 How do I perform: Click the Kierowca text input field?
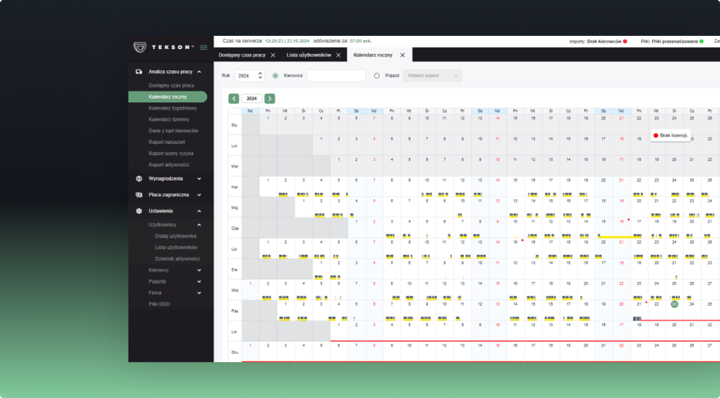tap(335, 75)
